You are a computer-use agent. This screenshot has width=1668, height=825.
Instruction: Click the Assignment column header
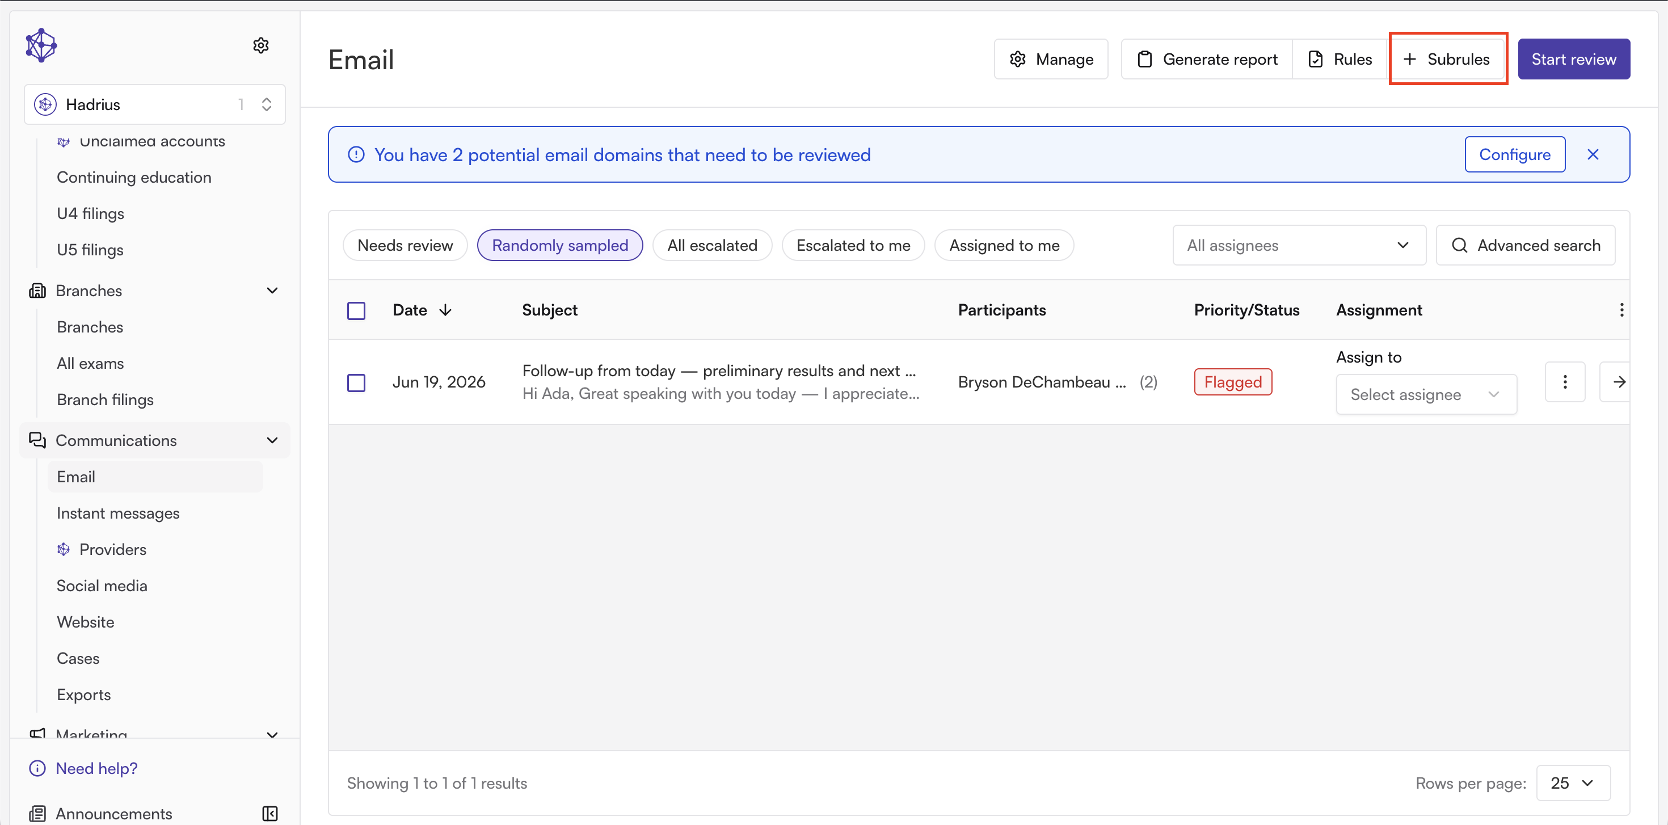(x=1379, y=310)
